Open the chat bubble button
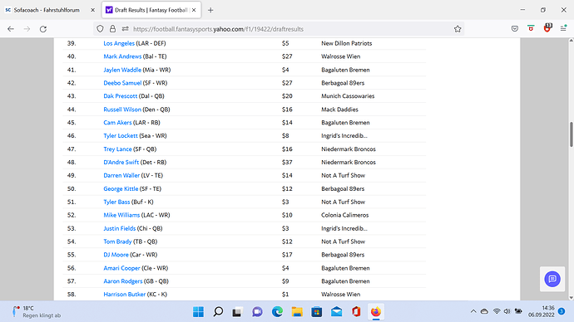Image resolution: width=574 pixels, height=322 pixels. (552, 280)
